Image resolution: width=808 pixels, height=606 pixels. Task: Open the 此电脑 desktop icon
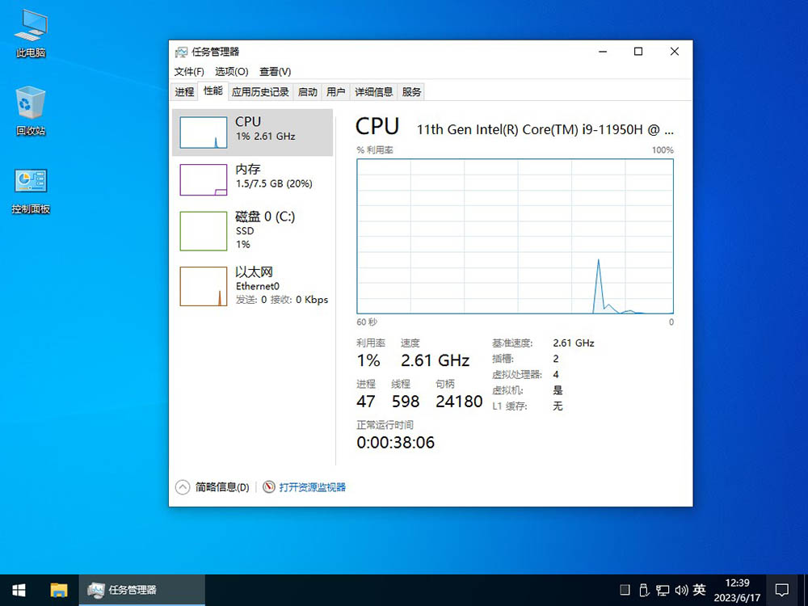point(31,33)
